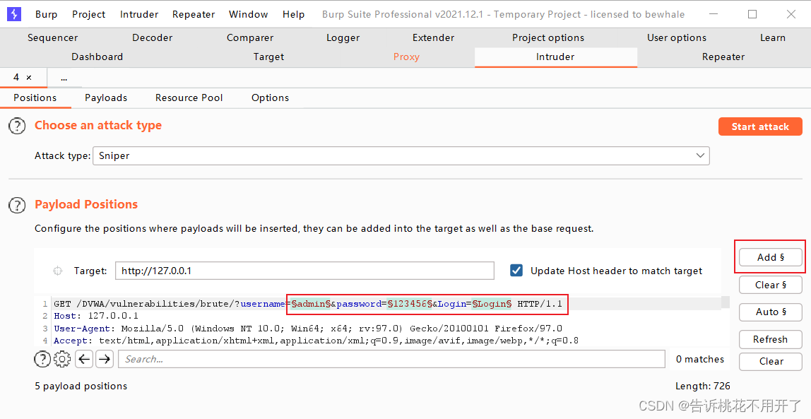The height and width of the screenshot is (419, 811).
Task: Switch to the main Repeater tab
Action: point(723,57)
